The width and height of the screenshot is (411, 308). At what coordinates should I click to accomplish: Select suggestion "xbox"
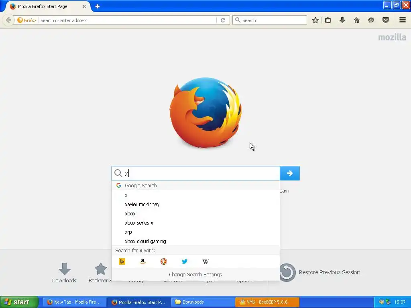pos(195,213)
